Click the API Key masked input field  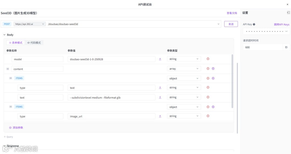(266, 31)
